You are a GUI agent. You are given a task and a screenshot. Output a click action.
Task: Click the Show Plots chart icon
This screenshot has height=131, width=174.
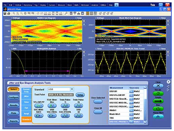point(158,117)
